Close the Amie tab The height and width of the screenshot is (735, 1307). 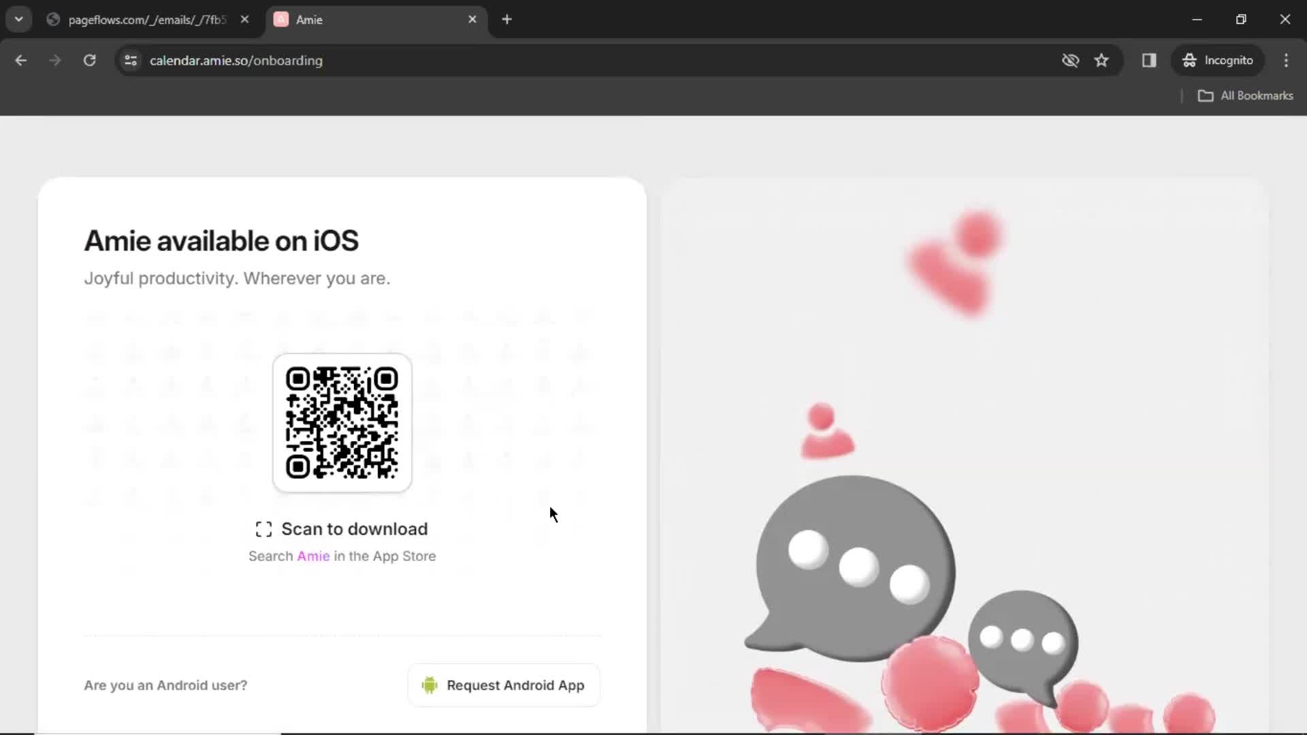472,20
